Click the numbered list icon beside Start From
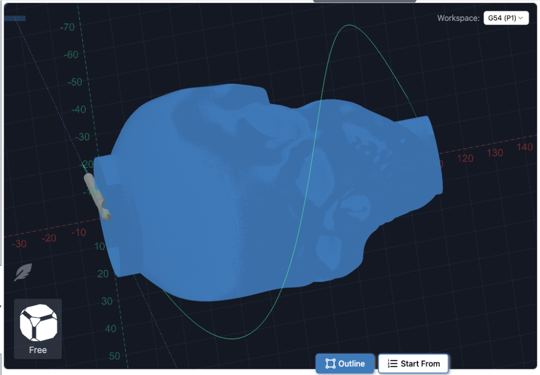 tap(392, 364)
